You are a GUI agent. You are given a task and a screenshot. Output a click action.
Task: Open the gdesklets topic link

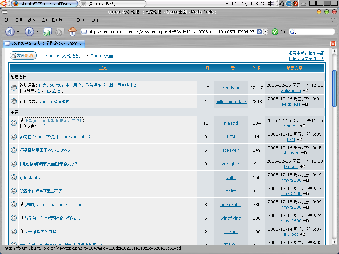point(30,177)
